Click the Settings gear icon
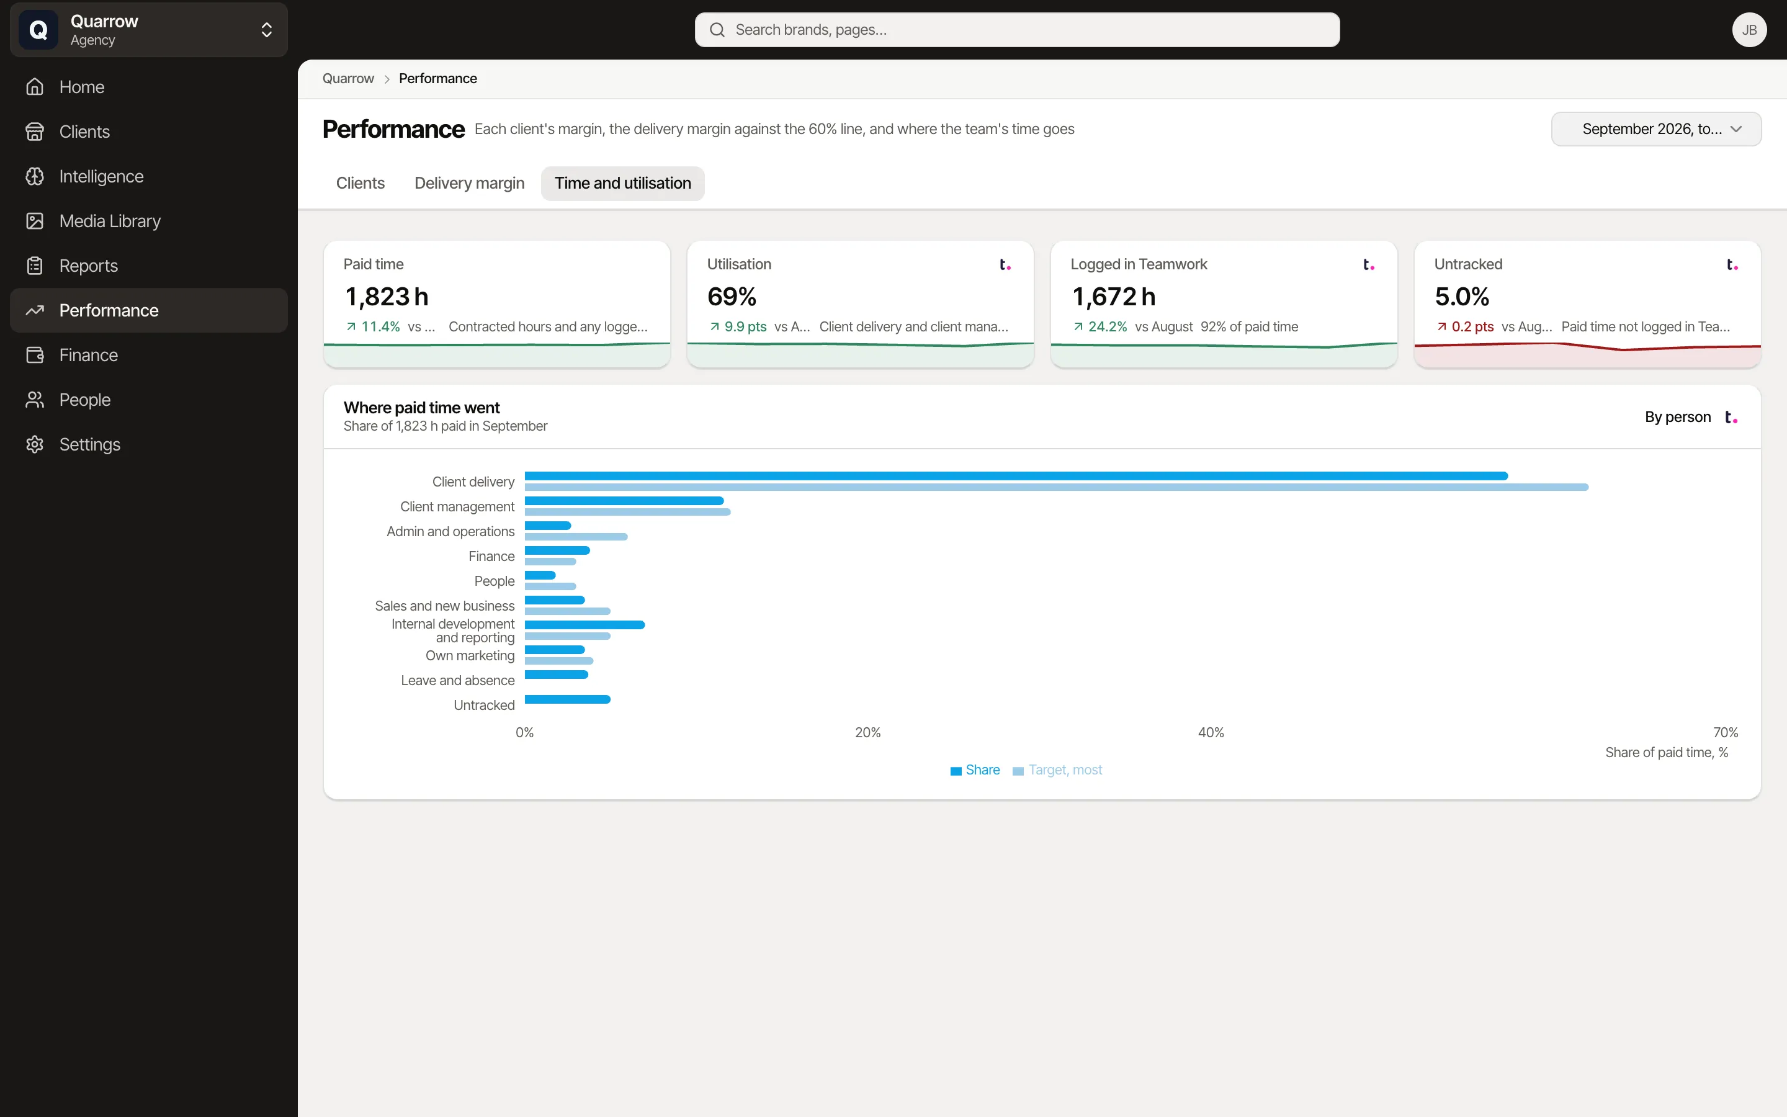This screenshot has width=1787, height=1117. [35, 445]
